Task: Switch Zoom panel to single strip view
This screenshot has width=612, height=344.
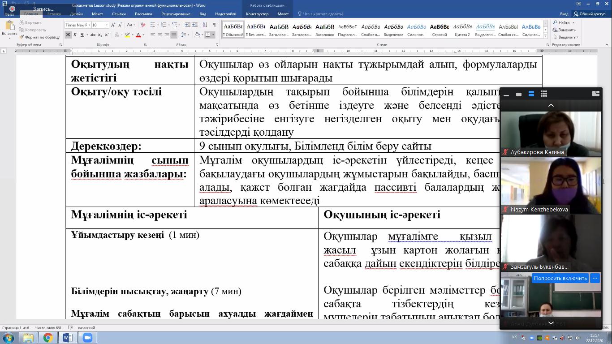Action: pyautogui.click(x=531, y=94)
